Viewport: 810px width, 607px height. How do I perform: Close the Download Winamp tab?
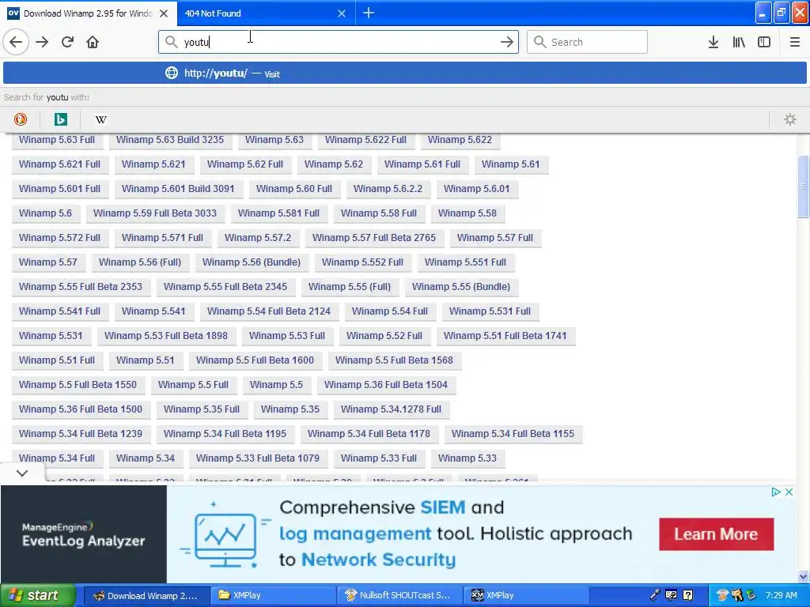[164, 13]
